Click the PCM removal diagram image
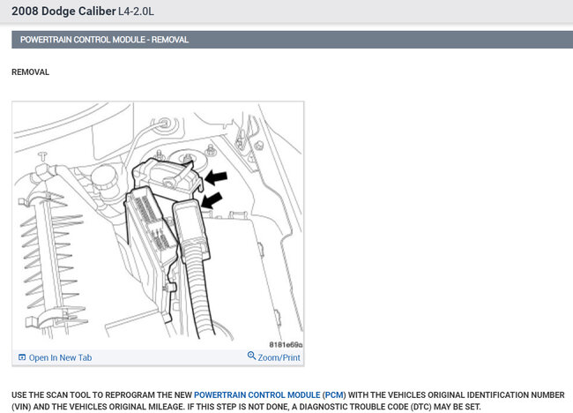The height and width of the screenshot is (413, 573). [x=158, y=225]
